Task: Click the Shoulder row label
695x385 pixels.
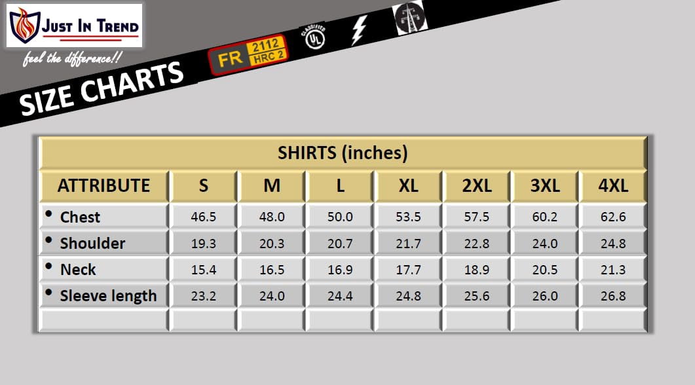Action: pyautogui.click(x=92, y=243)
